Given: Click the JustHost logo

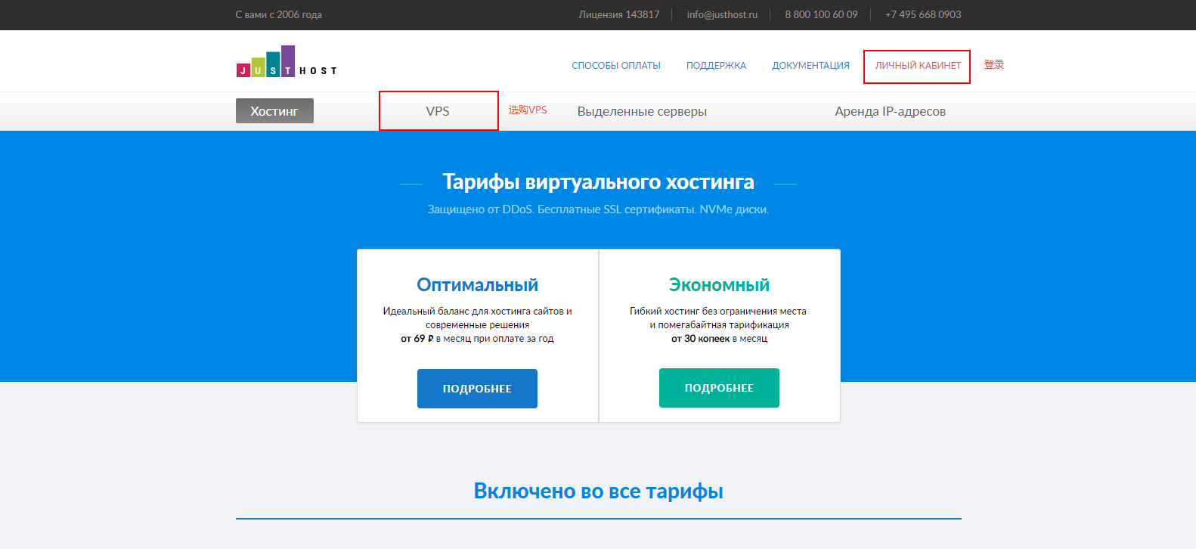Looking at the screenshot, I should pos(286,61).
